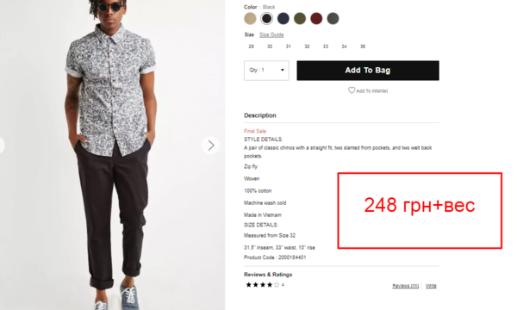
Task: Select size 29
Action: click(252, 46)
